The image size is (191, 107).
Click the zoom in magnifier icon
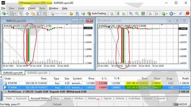131,14
